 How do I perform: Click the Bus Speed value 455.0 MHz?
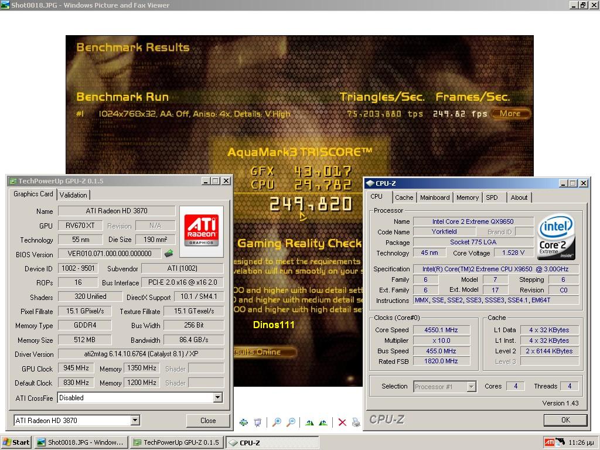click(441, 351)
